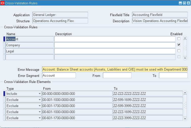Screen dimensions: 191x128
Task: Click the Legal rule name field
Action: coord(29,51)
